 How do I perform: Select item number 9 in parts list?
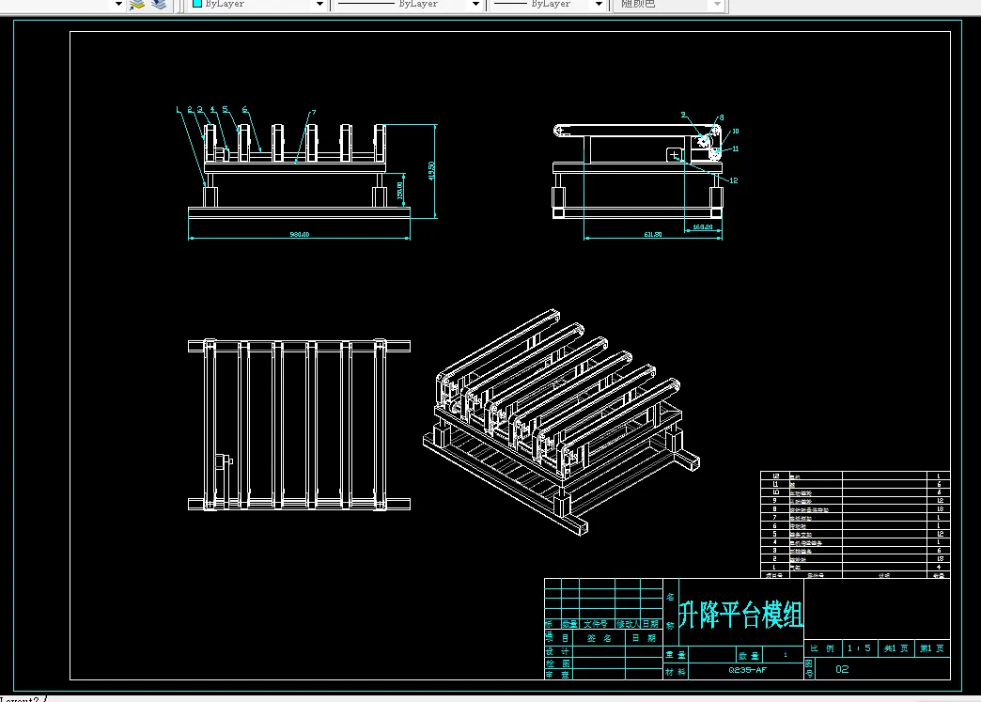pos(775,501)
